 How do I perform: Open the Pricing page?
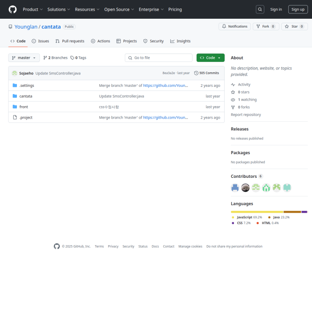coord(175,9)
